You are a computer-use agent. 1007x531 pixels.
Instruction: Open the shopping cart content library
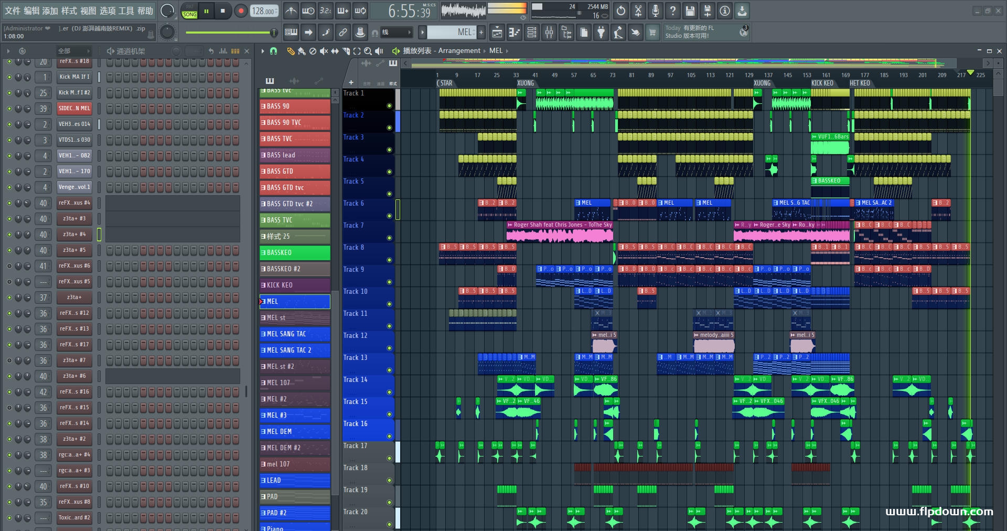point(652,33)
